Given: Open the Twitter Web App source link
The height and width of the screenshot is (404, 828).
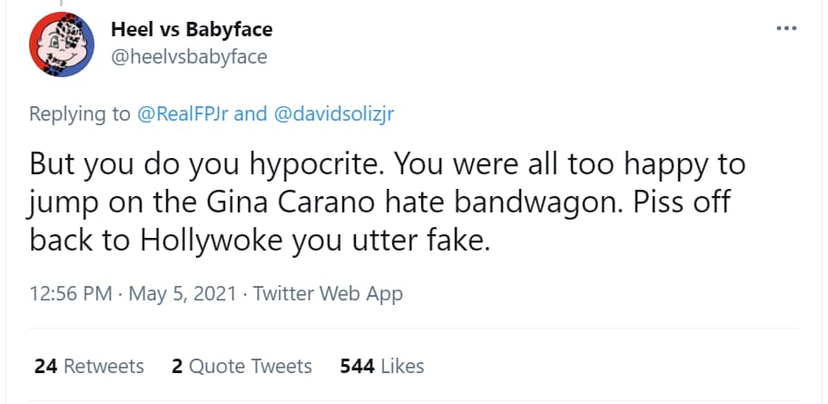Looking at the screenshot, I should [x=328, y=293].
